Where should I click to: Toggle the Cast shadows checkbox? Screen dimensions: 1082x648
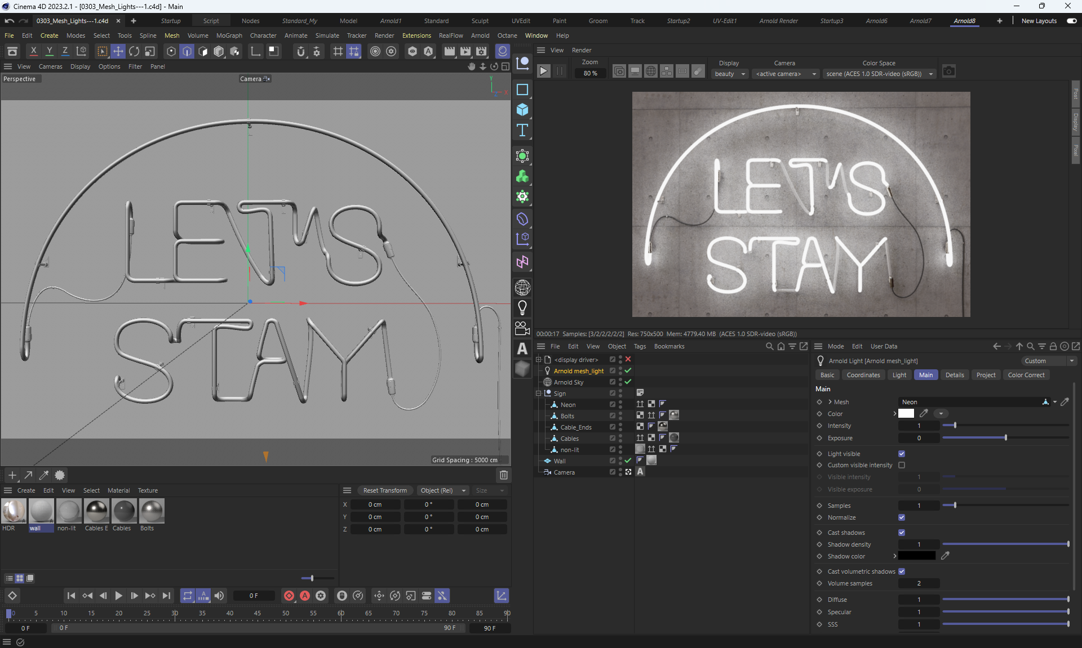click(902, 533)
